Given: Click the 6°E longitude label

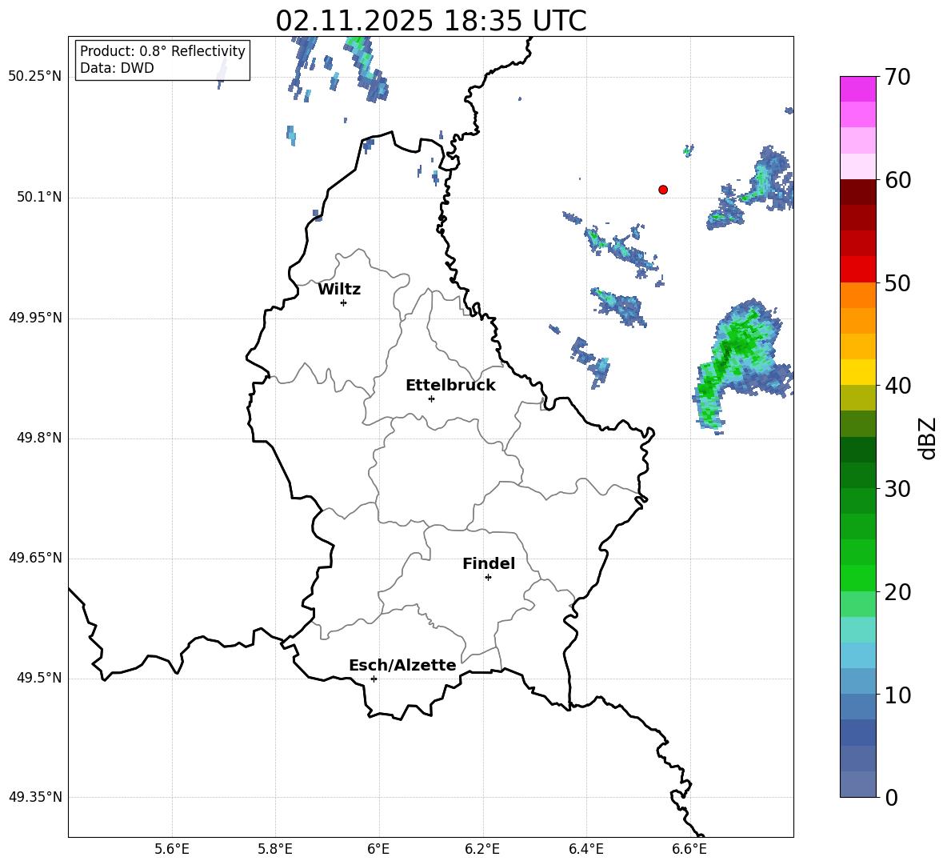Looking at the screenshot, I should pos(378,849).
